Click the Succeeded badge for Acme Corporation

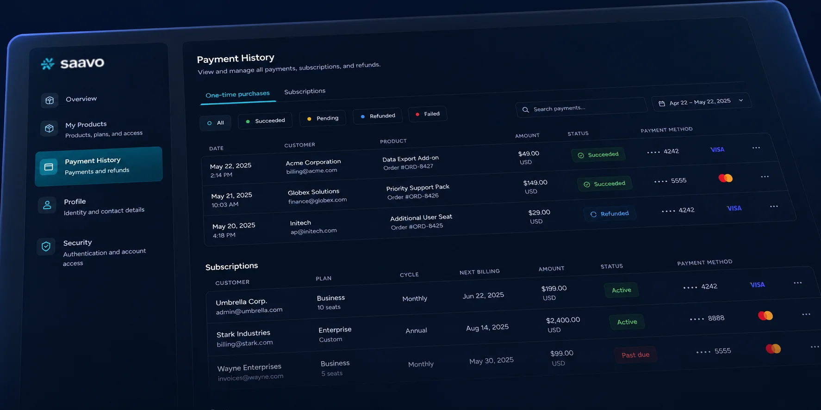598,155
